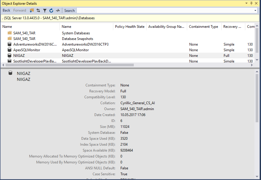This screenshot has height=180, width=261.
Task: Click the Index Space Used value 2104
Action: pos(124,144)
